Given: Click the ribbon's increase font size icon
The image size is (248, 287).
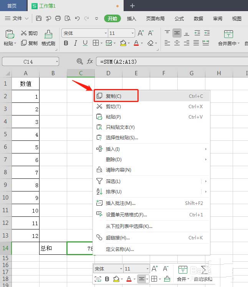Looking at the screenshot, I should coord(141,33).
